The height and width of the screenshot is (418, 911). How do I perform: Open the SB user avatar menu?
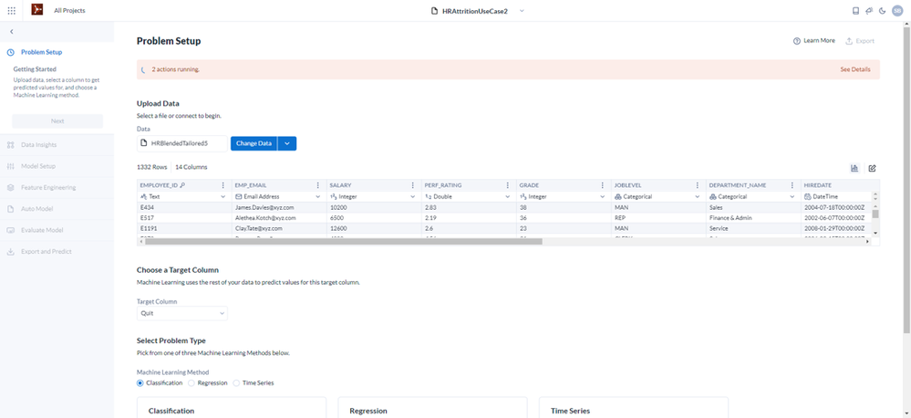[897, 10]
